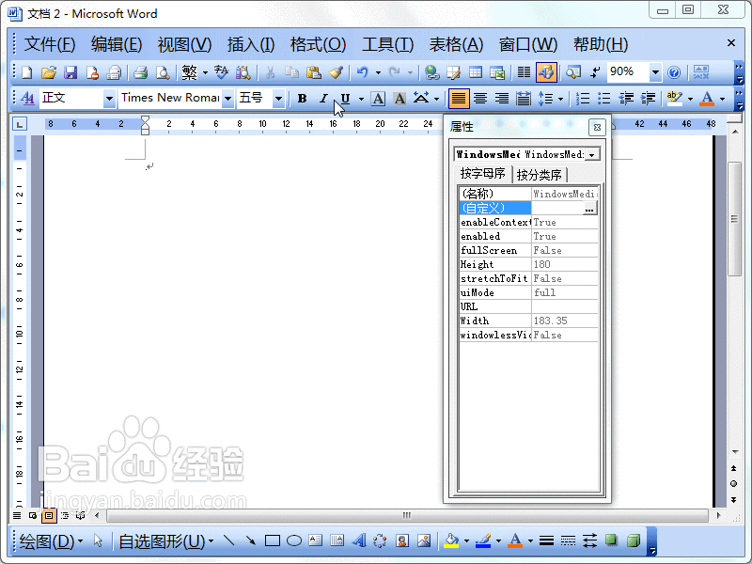This screenshot has width=752, height=564.
Task: Toggle center text alignment
Action: (480, 99)
